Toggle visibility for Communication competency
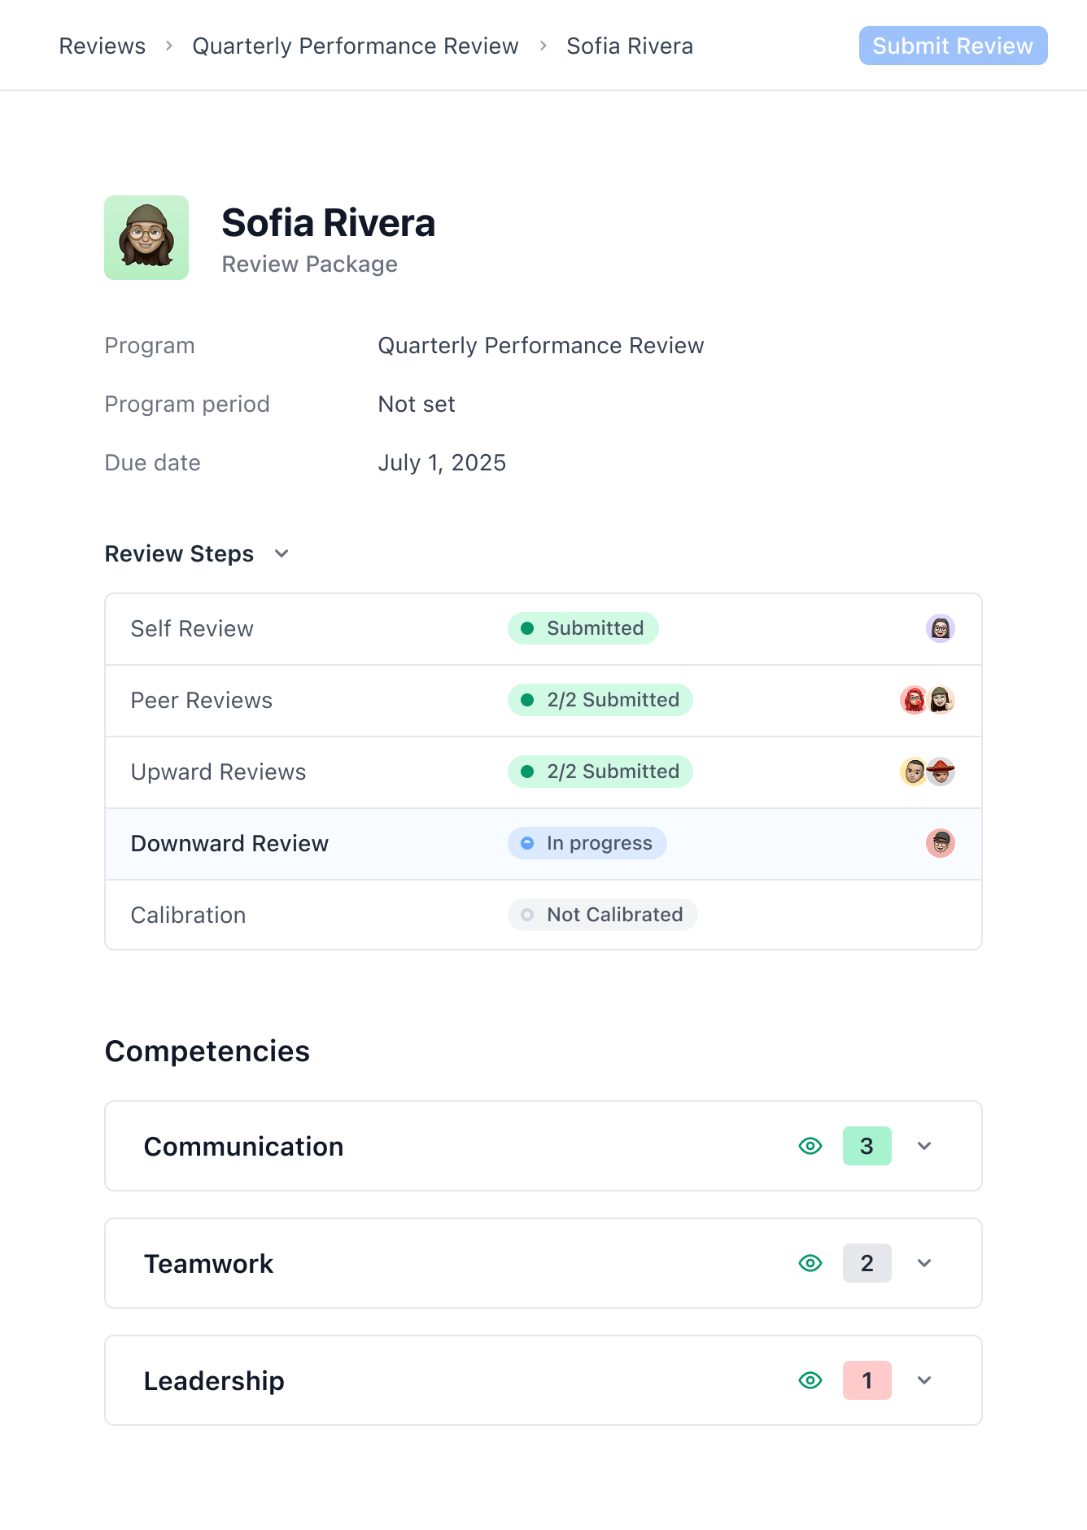This screenshot has width=1087, height=1530. 810,1146
